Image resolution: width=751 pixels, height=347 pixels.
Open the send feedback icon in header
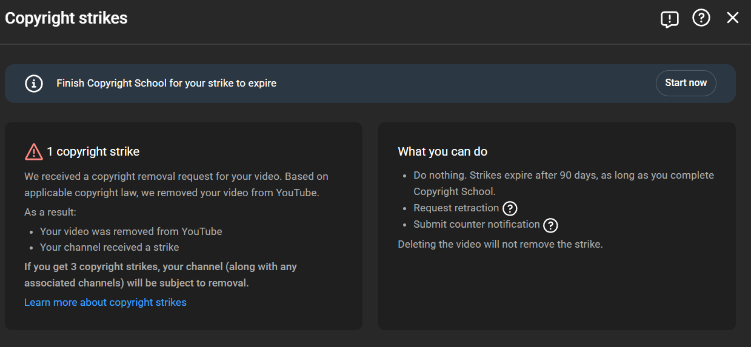tap(669, 19)
